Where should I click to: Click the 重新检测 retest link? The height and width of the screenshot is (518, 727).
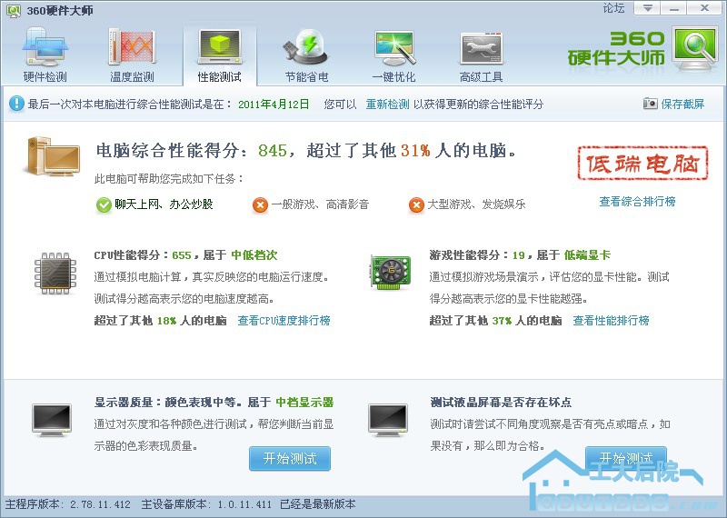tap(388, 105)
